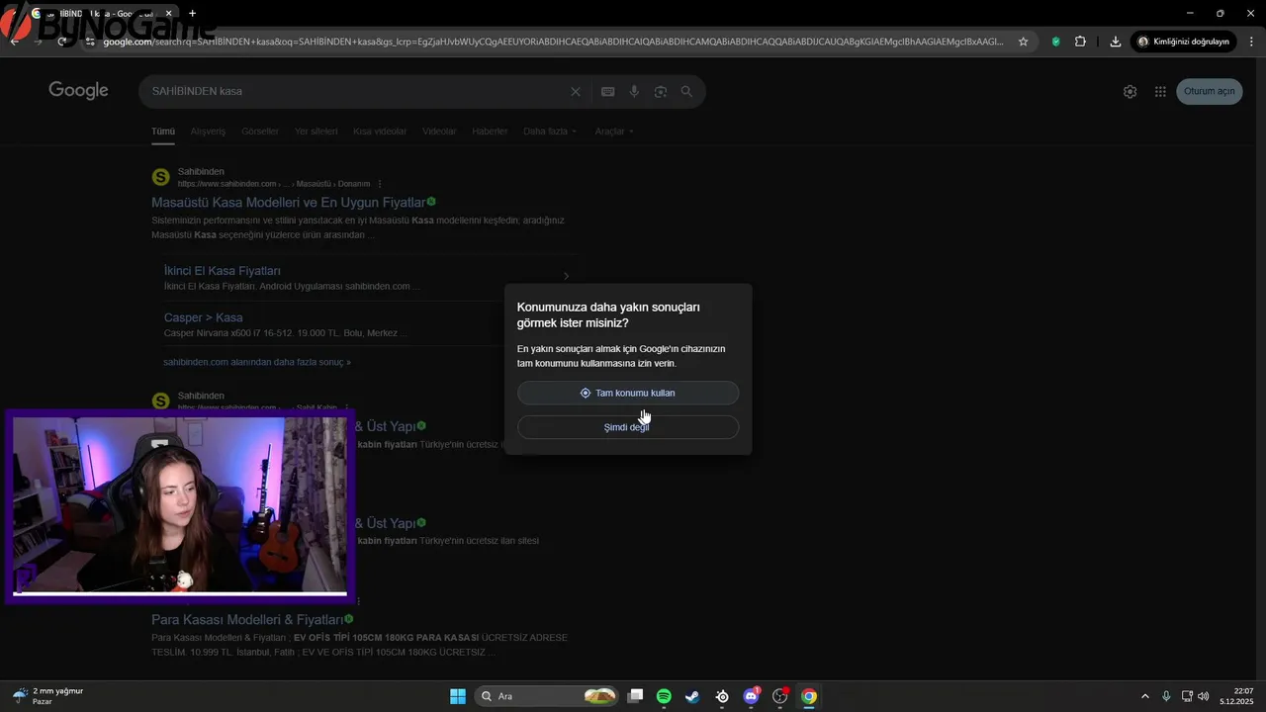The width and height of the screenshot is (1266, 712).
Task: Open OBS Studio from the taskbar
Action: point(780,696)
